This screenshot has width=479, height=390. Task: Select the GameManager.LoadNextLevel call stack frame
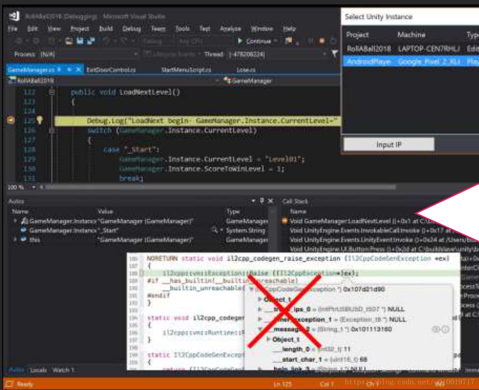(361, 221)
